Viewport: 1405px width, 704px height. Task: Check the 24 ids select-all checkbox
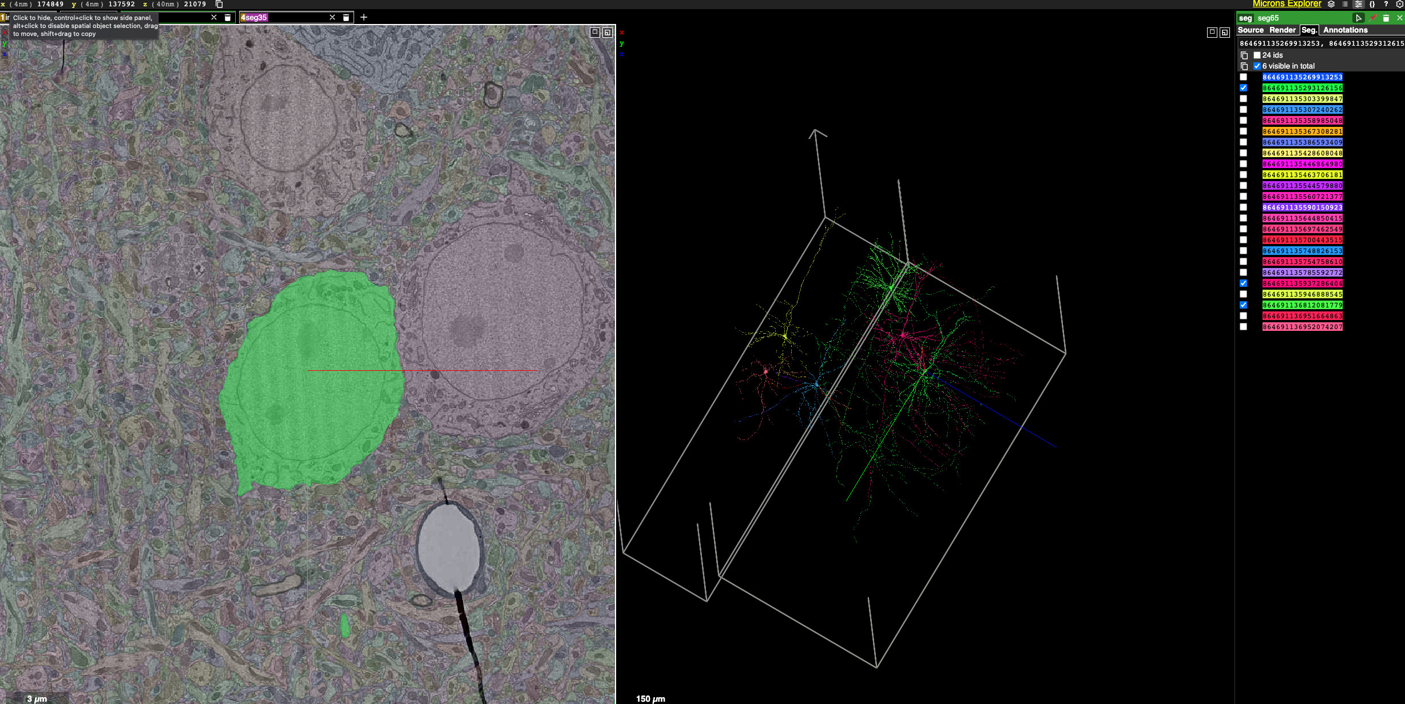coord(1257,55)
